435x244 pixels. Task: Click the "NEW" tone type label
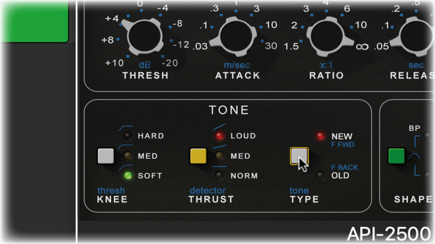342,136
